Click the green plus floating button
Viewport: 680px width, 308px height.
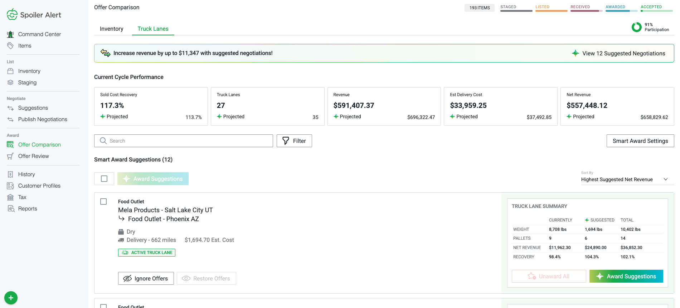click(11, 298)
